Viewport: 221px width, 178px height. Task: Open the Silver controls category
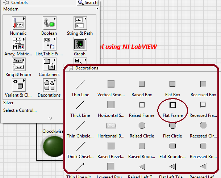[8, 103]
